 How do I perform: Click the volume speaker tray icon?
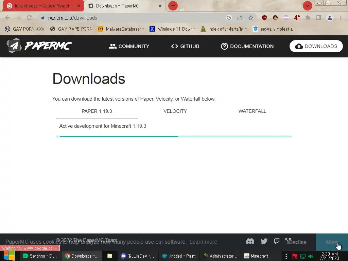311,256
